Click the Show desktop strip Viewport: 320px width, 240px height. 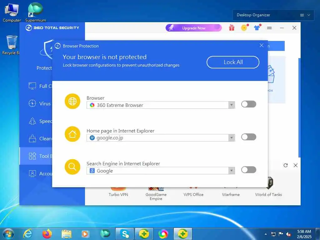tap(318, 234)
